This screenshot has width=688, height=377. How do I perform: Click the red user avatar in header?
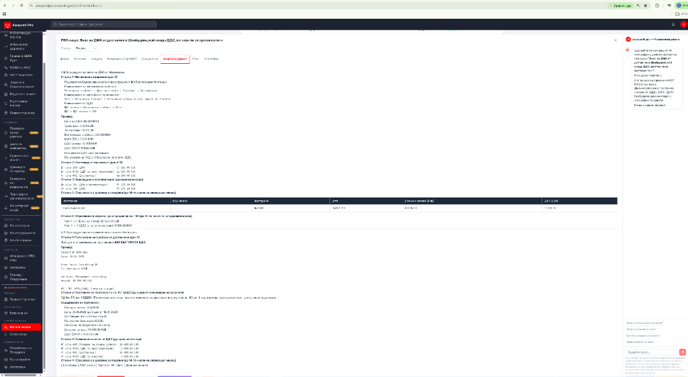(683, 25)
